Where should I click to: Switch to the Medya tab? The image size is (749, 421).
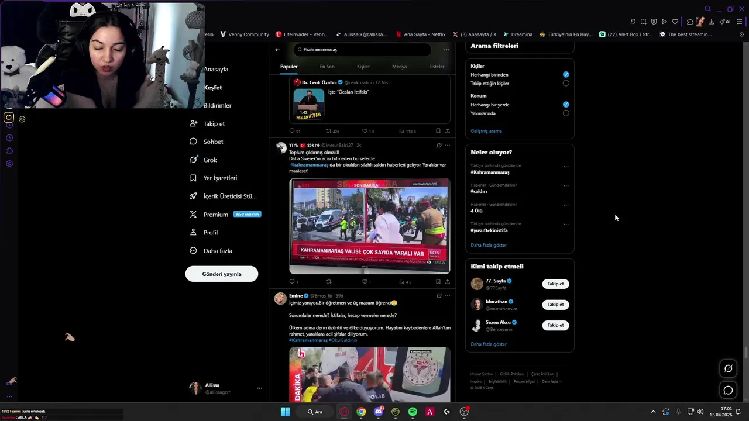(399, 67)
